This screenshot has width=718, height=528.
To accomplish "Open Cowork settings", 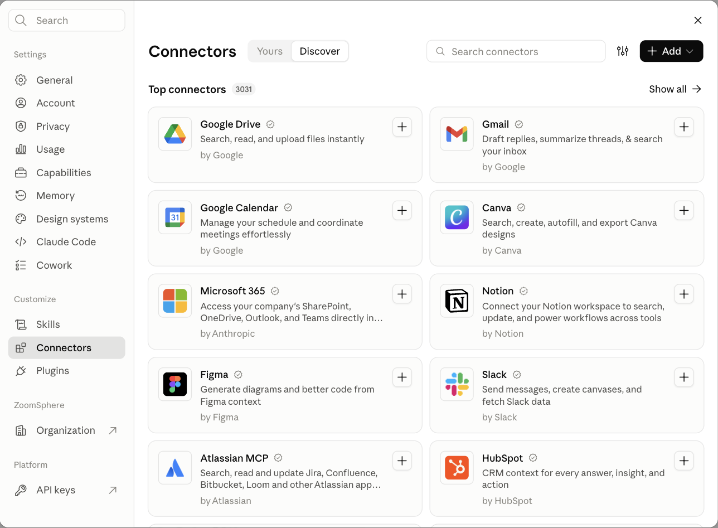I will pyautogui.click(x=67, y=265).
